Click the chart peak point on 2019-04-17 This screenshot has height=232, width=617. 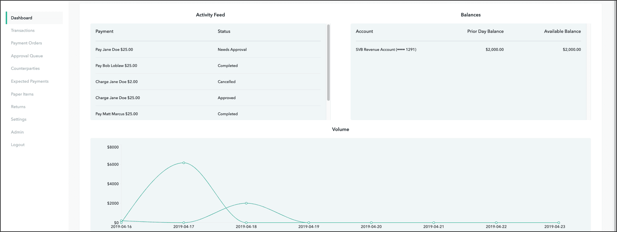pos(184,163)
